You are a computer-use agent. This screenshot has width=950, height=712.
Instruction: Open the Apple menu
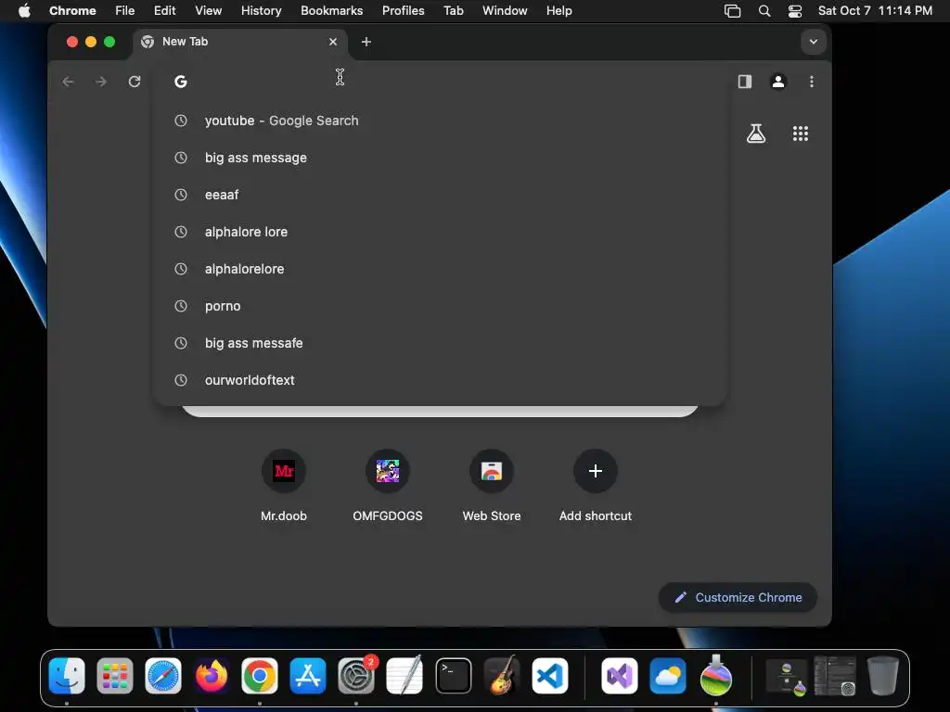click(24, 11)
